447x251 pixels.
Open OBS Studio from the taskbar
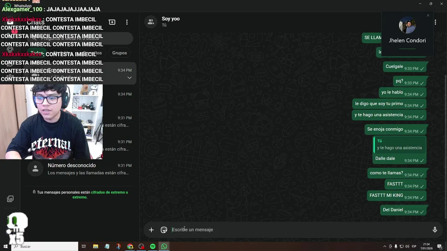141,246
